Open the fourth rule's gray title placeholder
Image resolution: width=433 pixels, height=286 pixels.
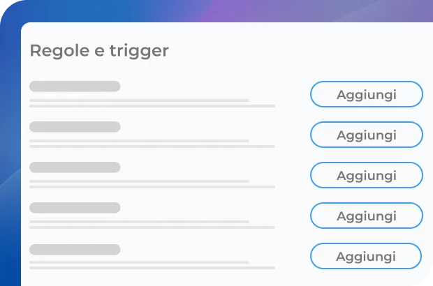click(75, 208)
